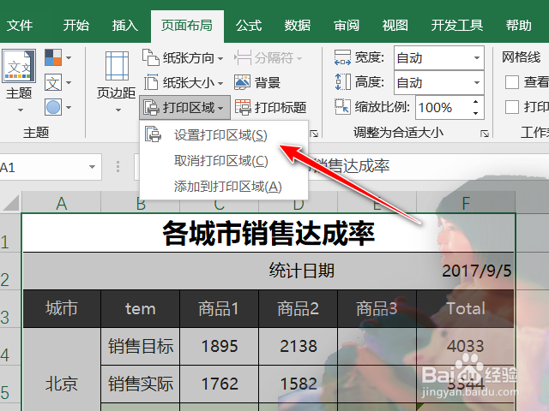Choose 设置打印区域(S) menu item
This screenshot has height=411, width=549.
click(x=224, y=135)
